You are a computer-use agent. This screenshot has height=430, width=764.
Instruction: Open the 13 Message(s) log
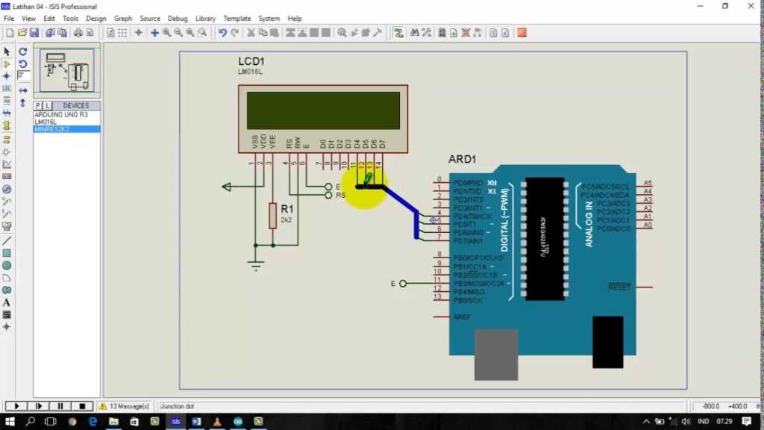pyautogui.click(x=125, y=406)
